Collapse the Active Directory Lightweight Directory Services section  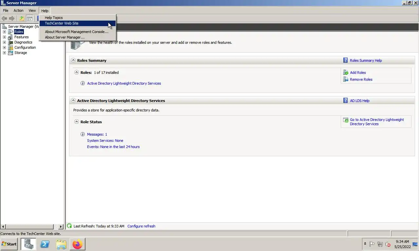[73, 100]
